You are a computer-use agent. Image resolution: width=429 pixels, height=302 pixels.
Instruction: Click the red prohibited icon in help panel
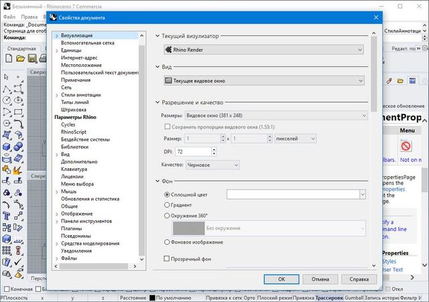pos(406,145)
